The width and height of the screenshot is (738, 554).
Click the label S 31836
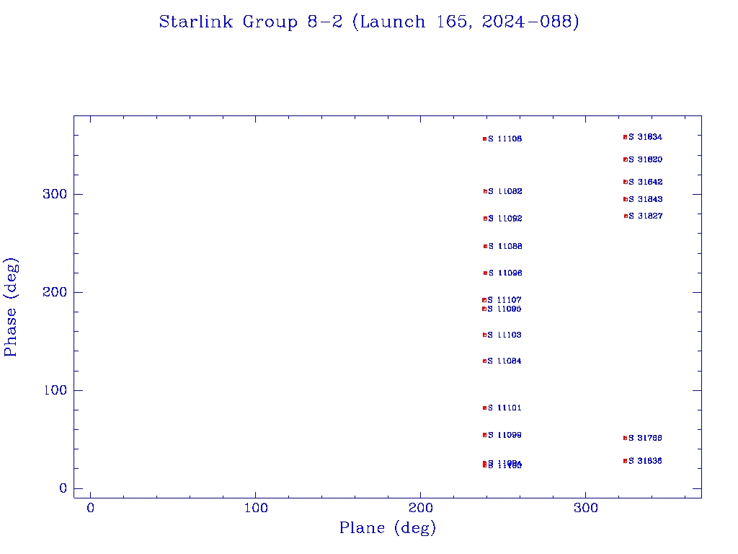tap(645, 461)
